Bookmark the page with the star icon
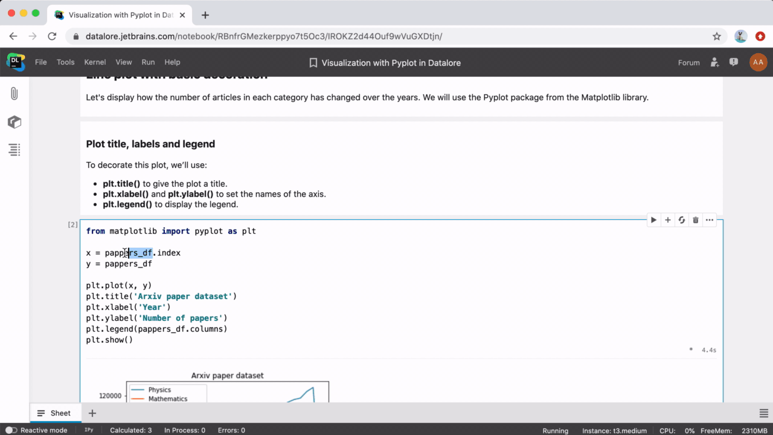This screenshot has height=435, width=773. (x=717, y=36)
